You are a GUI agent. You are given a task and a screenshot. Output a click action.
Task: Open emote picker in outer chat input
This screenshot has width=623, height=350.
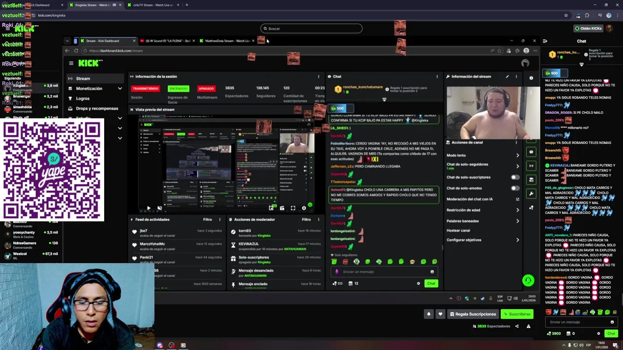(612, 322)
